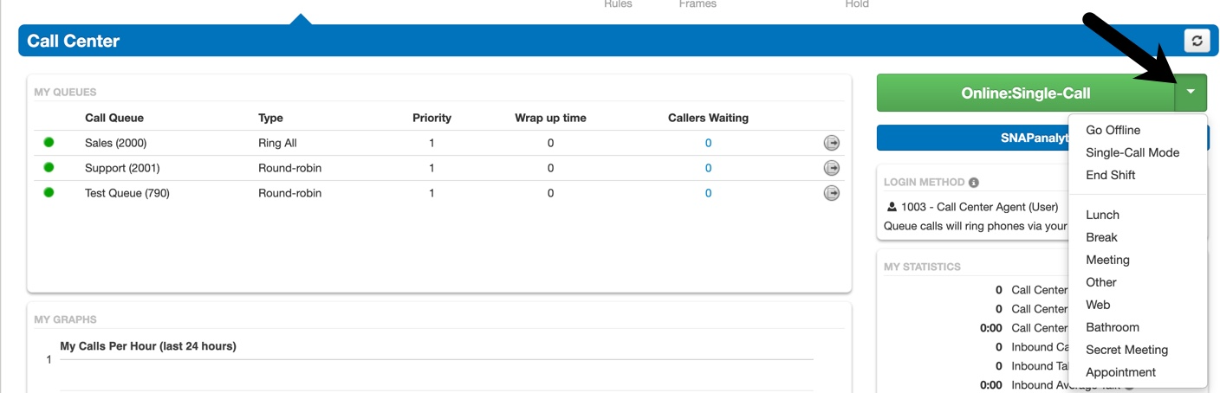Click the user icon beside 1003 - Call Center Agent
This screenshot has width=1220, height=393.
tap(892, 207)
